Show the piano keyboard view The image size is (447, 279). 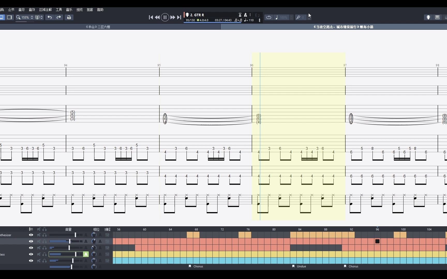pyautogui.click(x=437, y=17)
